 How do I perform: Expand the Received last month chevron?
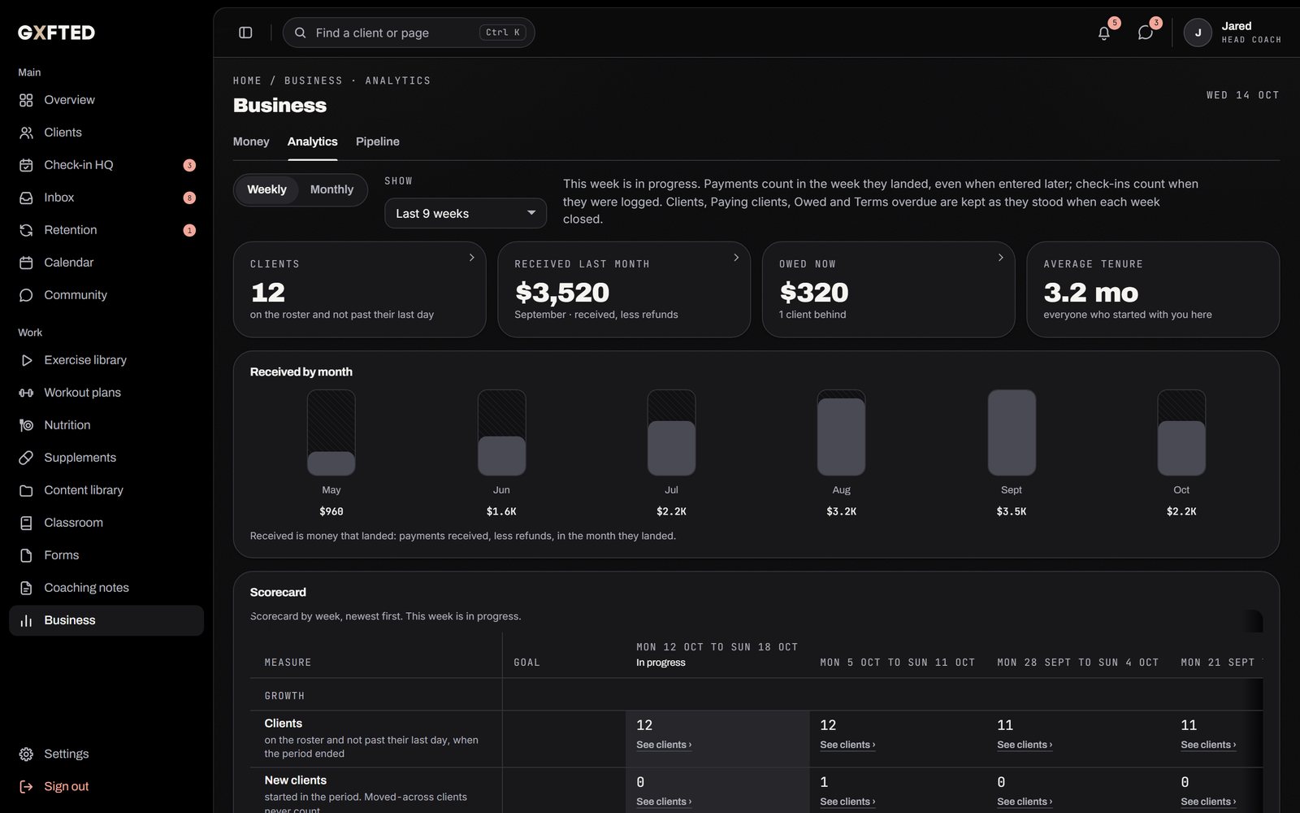tap(736, 258)
